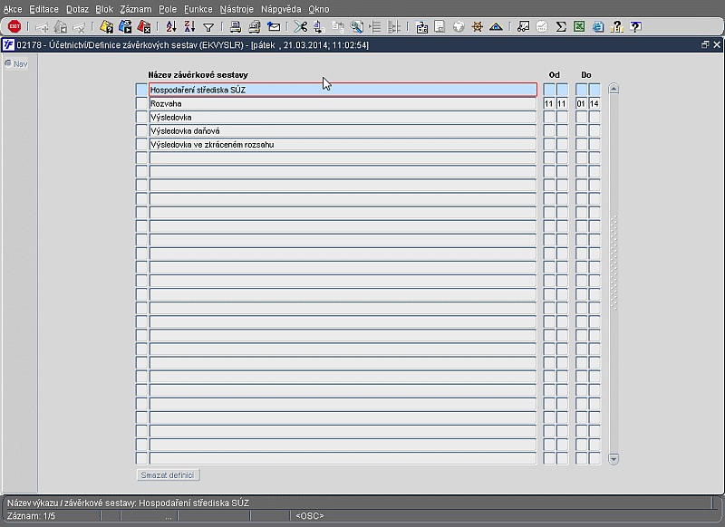Click Rozvaha's Do field containing 01
This screenshot has height=527, width=725.
click(x=581, y=103)
